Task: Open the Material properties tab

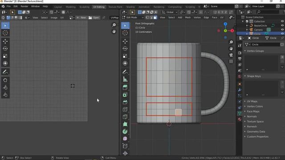Action: pos(240,119)
